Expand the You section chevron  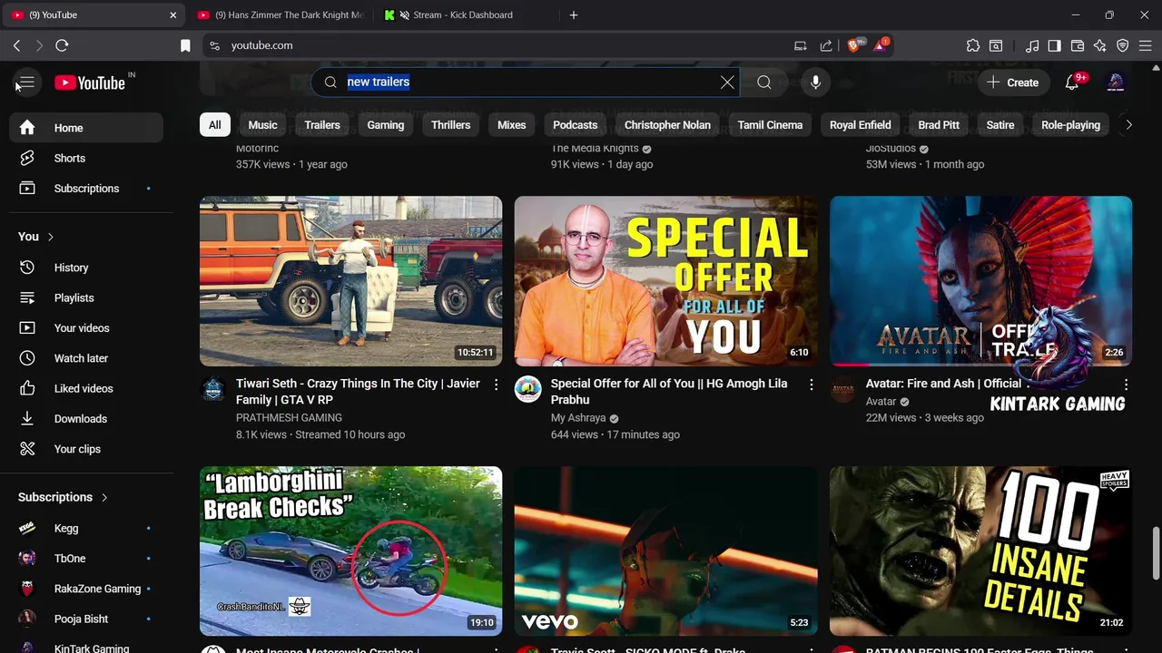[50, 237]
